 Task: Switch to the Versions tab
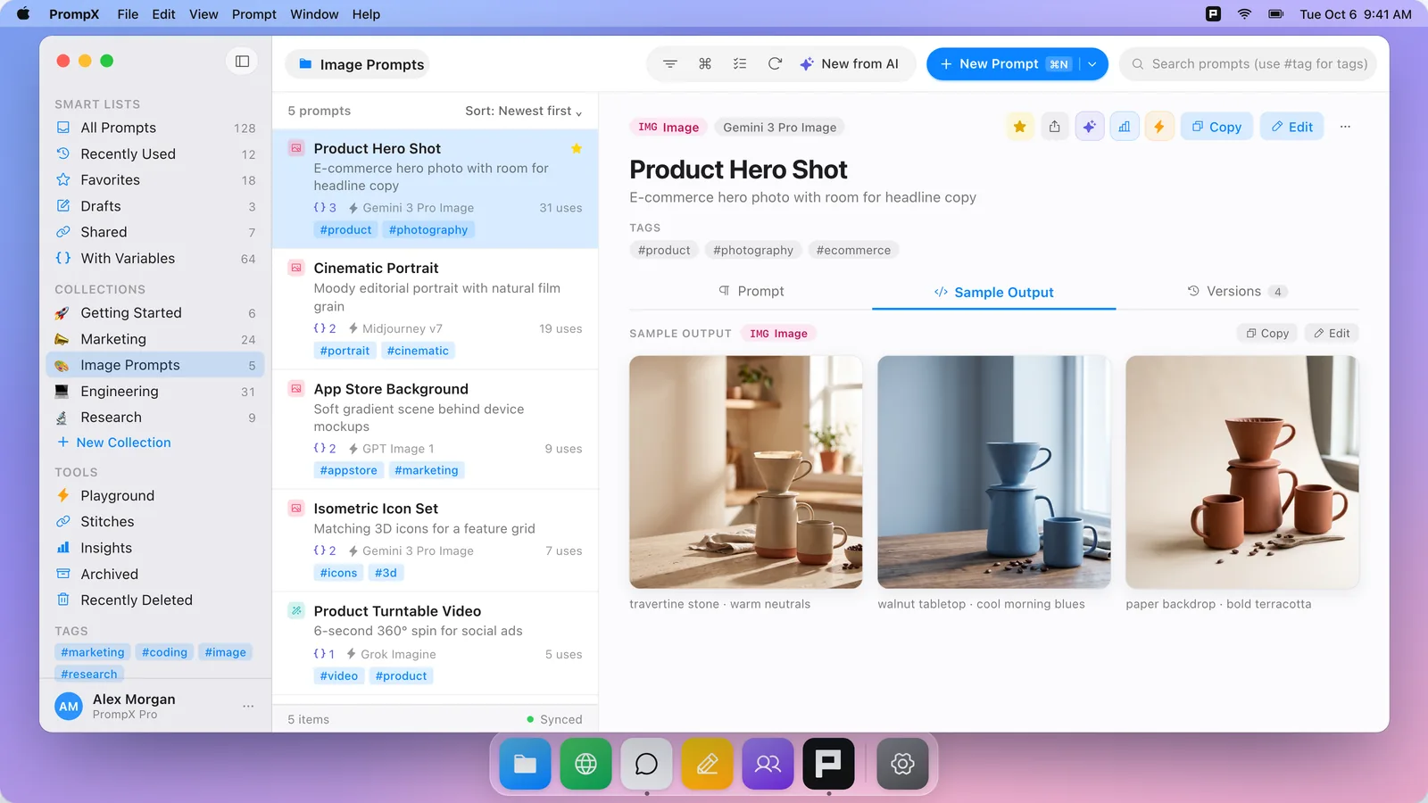(1237, 292)
